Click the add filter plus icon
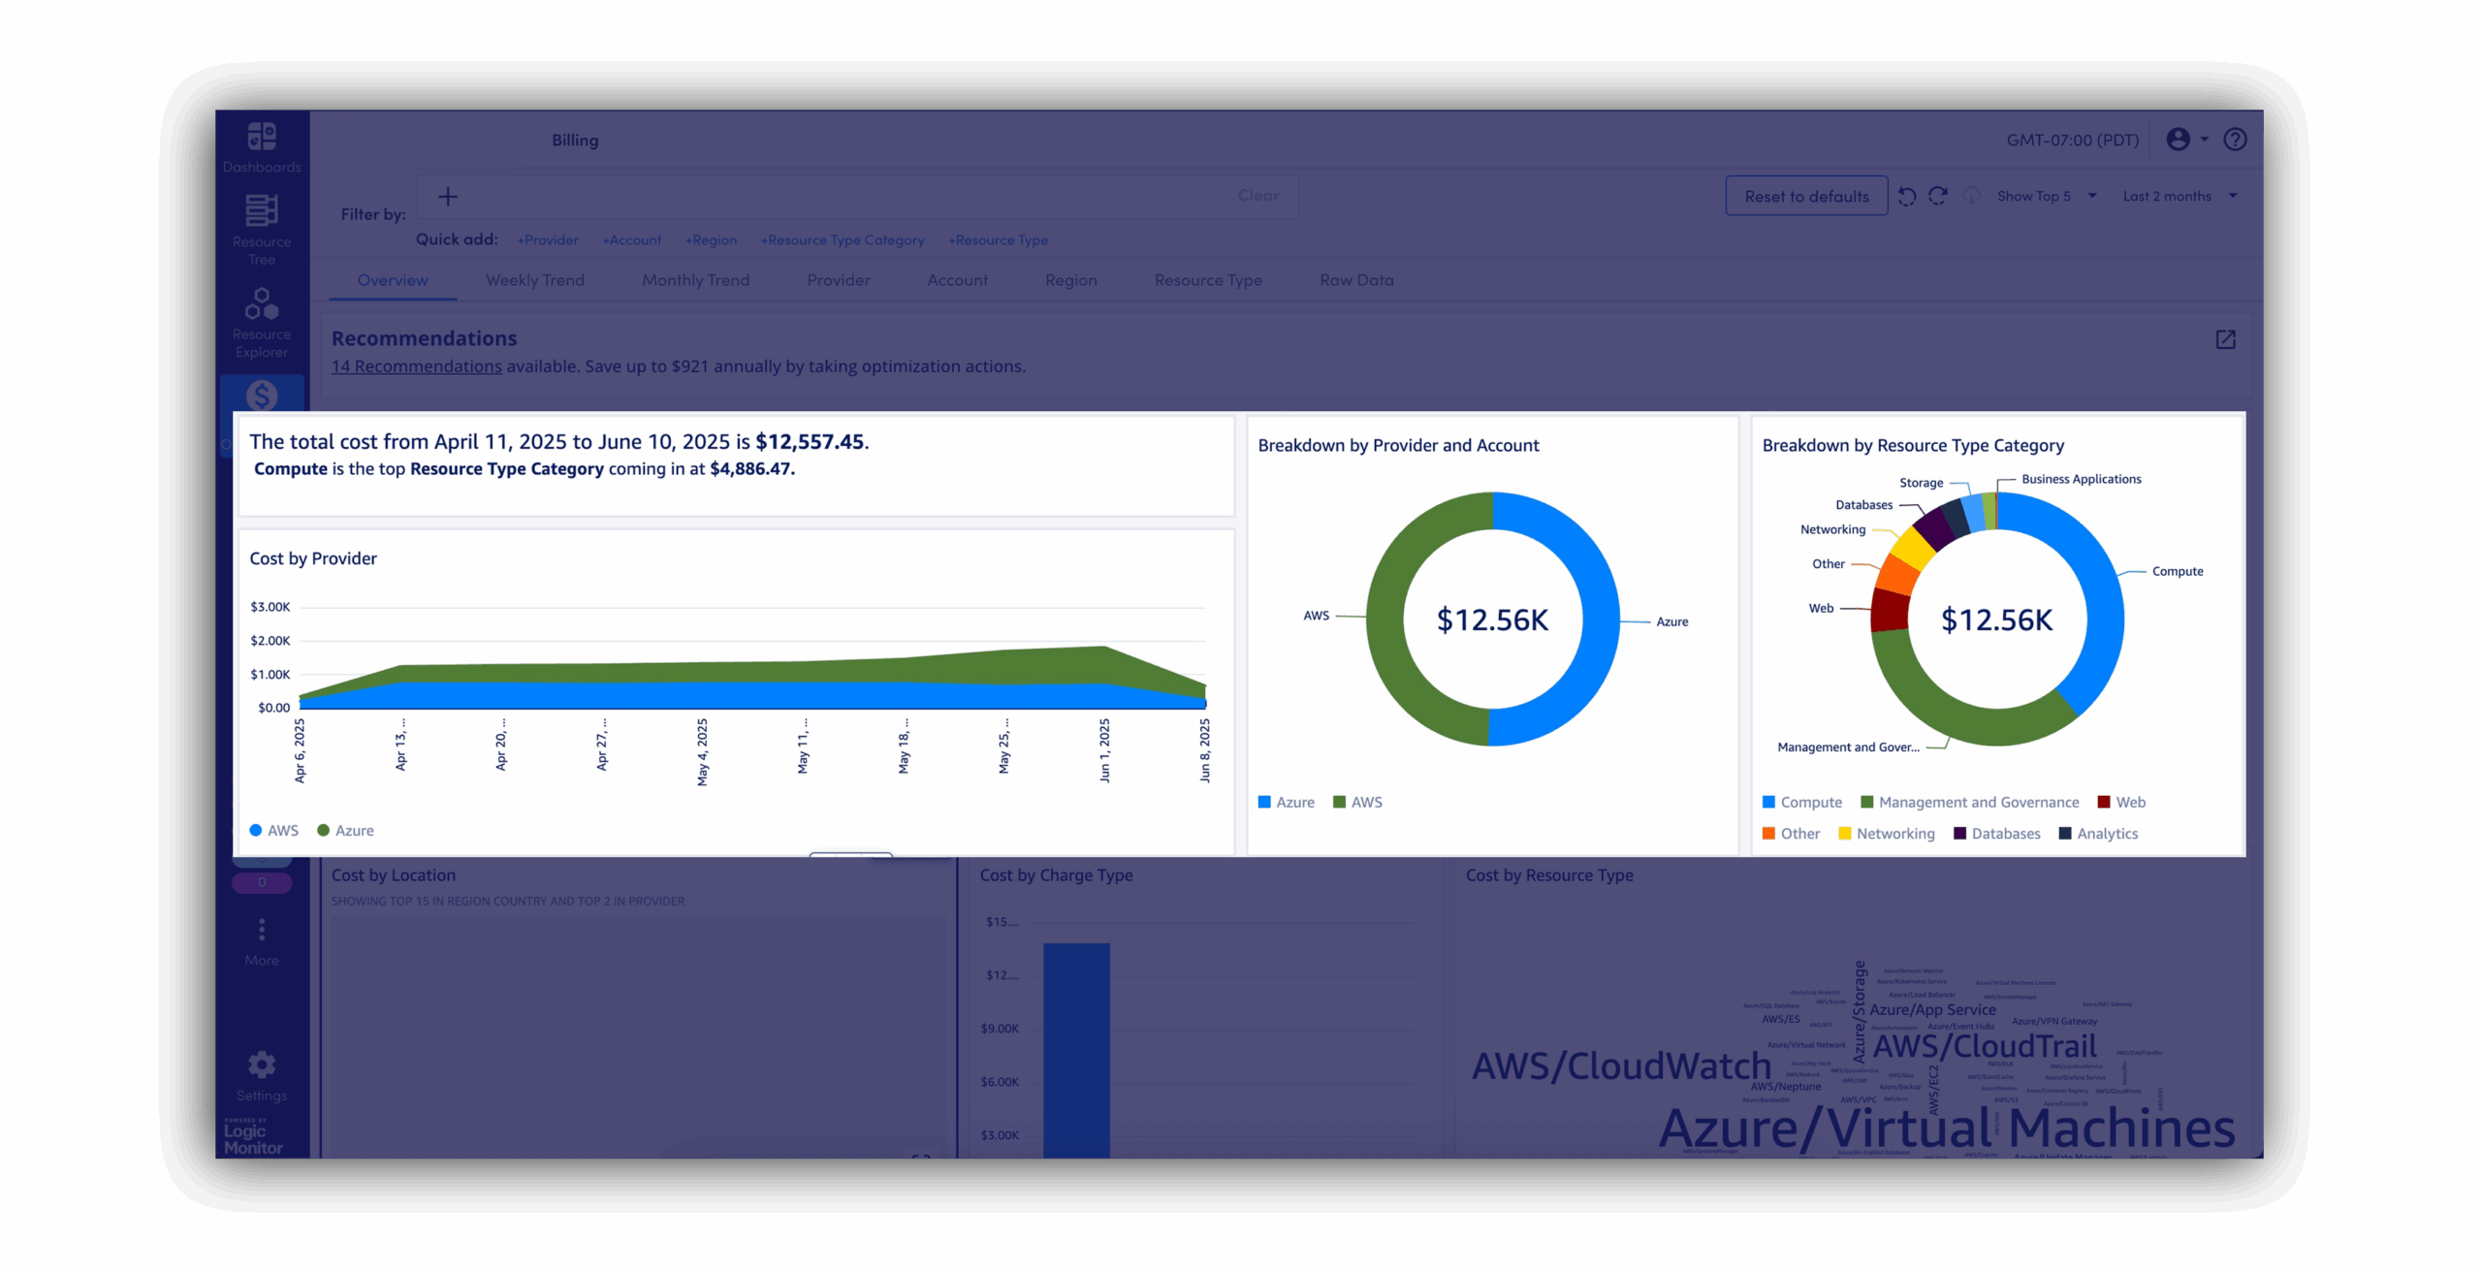The image size is (2482, 1270). [447, 197]
